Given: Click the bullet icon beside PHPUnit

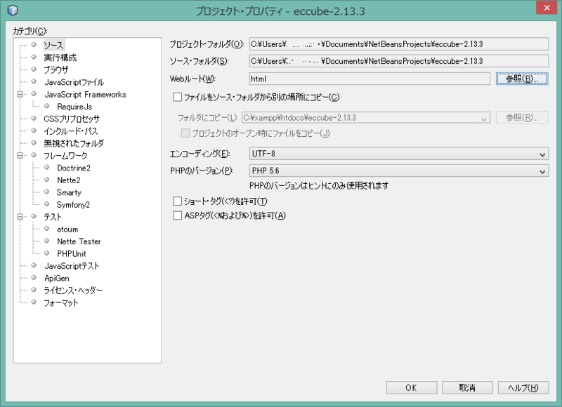Looking at the screenshot, I should [x=46, y=253].
